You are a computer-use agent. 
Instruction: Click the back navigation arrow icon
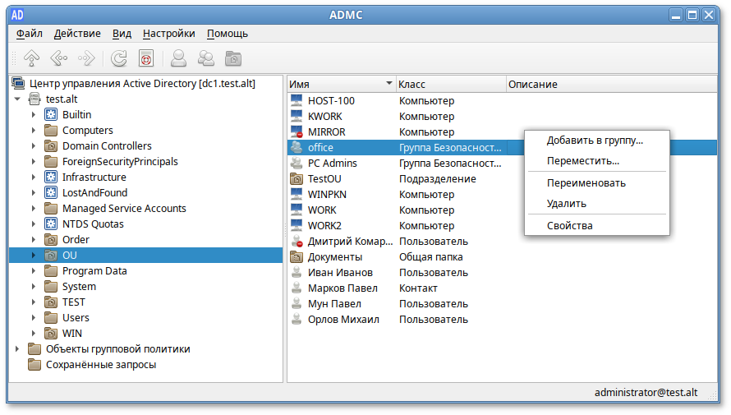[58, 58]
